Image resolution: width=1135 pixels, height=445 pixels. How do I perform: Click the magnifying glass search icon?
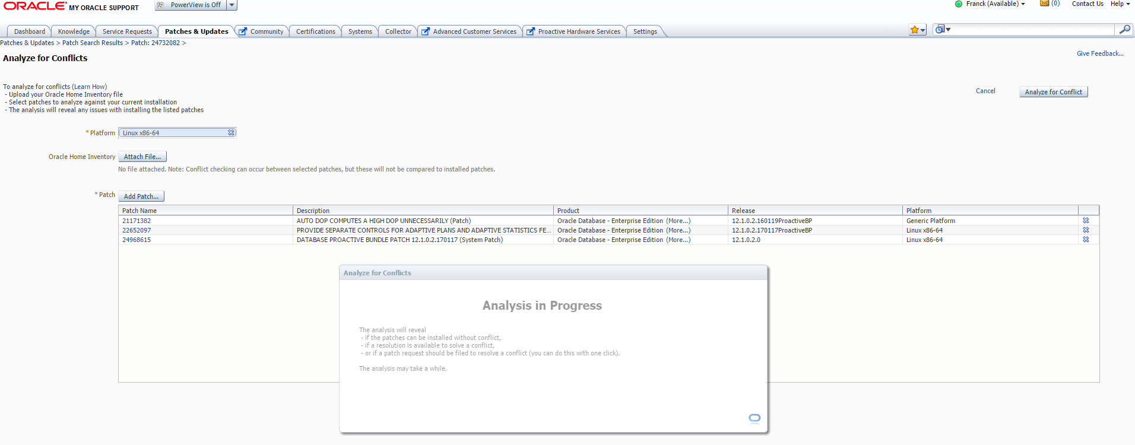(x=1124, y=29)
